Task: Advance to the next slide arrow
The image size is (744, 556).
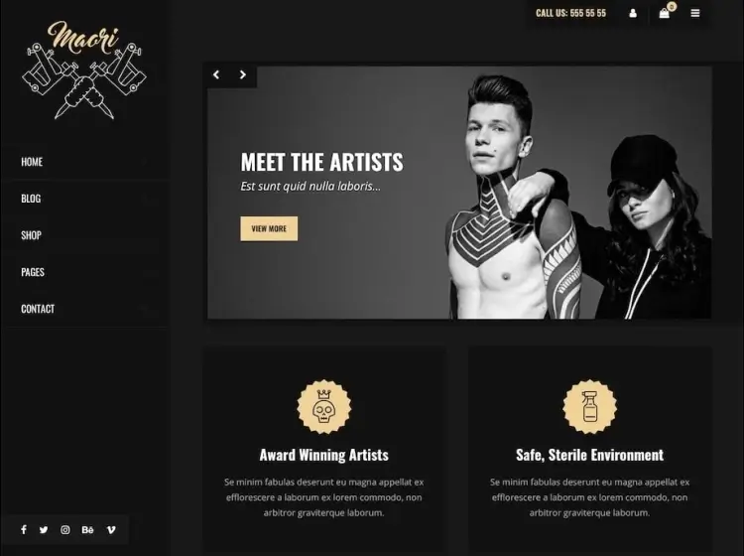Action: pyautogui.click(x=243, y=74)
